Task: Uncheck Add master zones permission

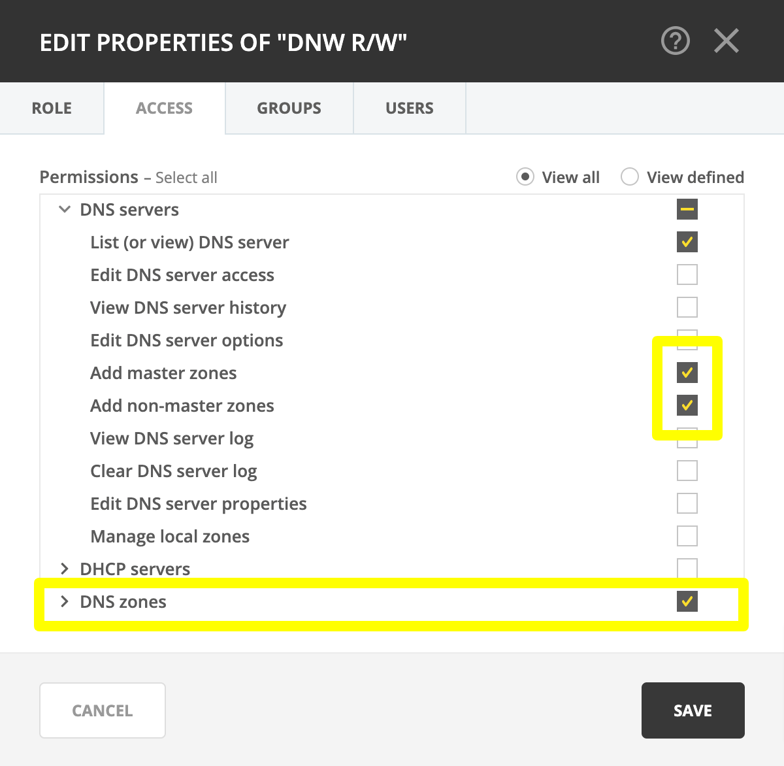Action: [687, 373]
